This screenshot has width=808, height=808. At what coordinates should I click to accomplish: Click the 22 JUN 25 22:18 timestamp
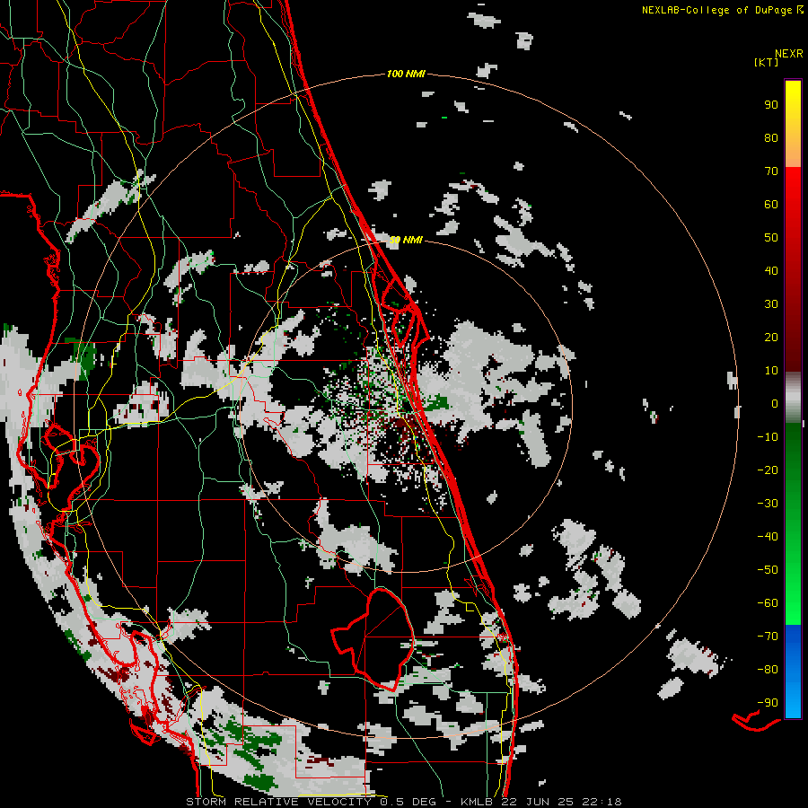click(x=561, y=802)
